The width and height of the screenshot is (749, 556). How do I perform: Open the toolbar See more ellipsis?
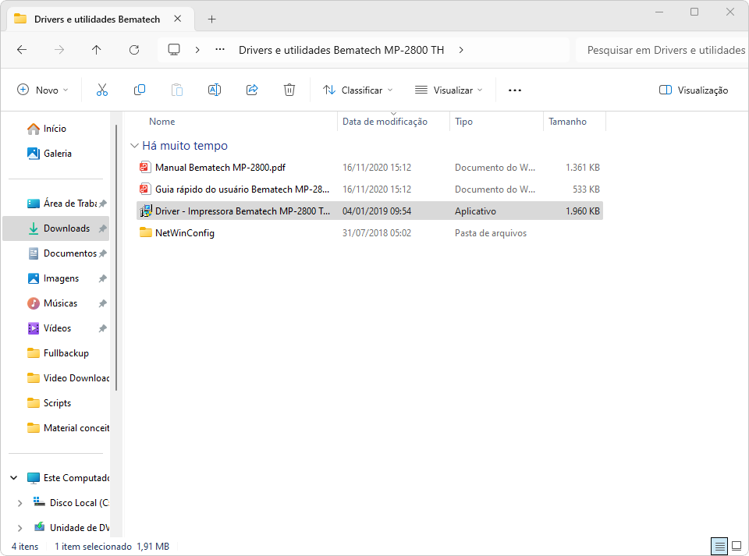514,90
